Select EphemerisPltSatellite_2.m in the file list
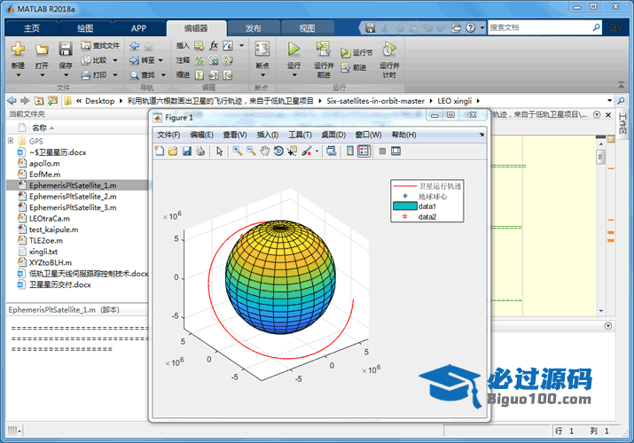634x443 pixels. tap(73, 197)
